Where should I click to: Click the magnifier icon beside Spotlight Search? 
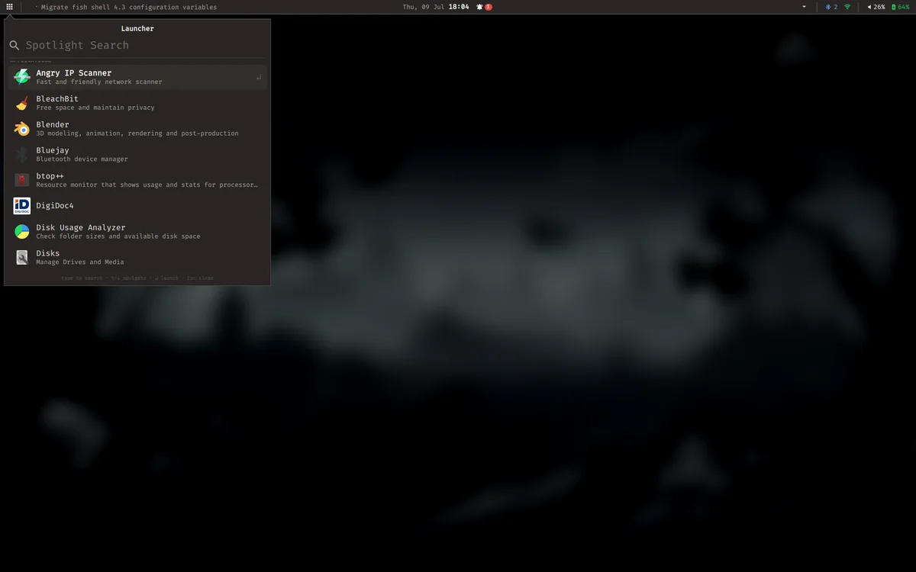15,46
